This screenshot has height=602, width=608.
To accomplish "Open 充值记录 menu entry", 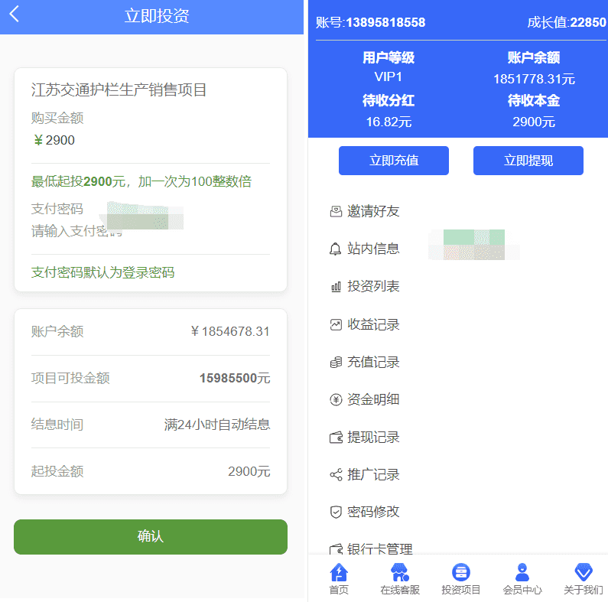I will 373,362.
